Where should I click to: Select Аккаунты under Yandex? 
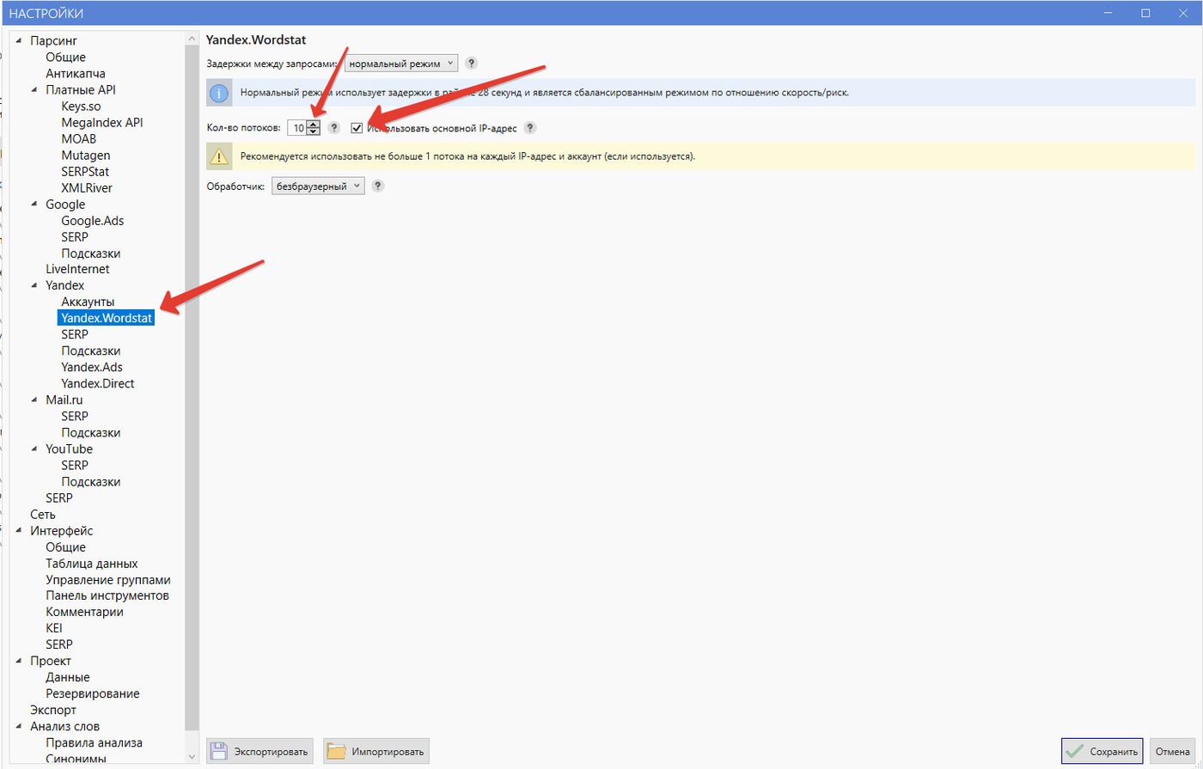click(x=88, y=302)
